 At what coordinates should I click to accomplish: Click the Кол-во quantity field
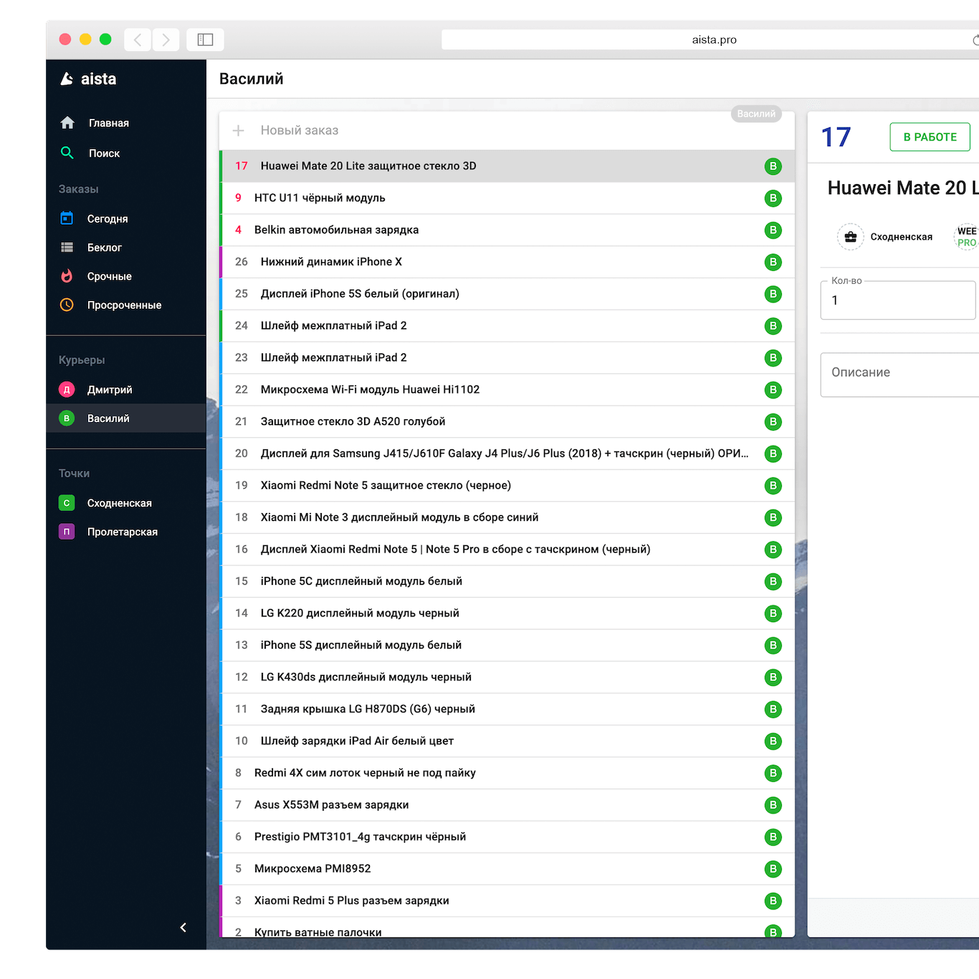(x=898, y=300)
